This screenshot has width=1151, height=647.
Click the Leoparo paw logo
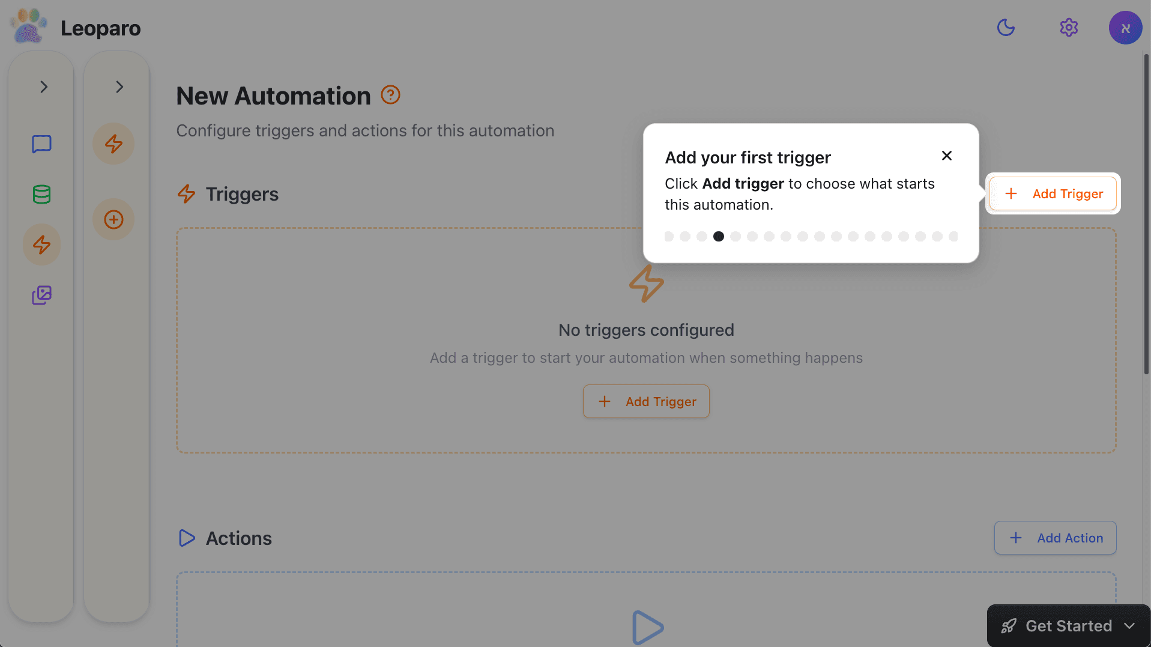click(28, 27)
